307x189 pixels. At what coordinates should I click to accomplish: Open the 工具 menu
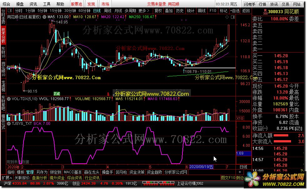(47, 4)
